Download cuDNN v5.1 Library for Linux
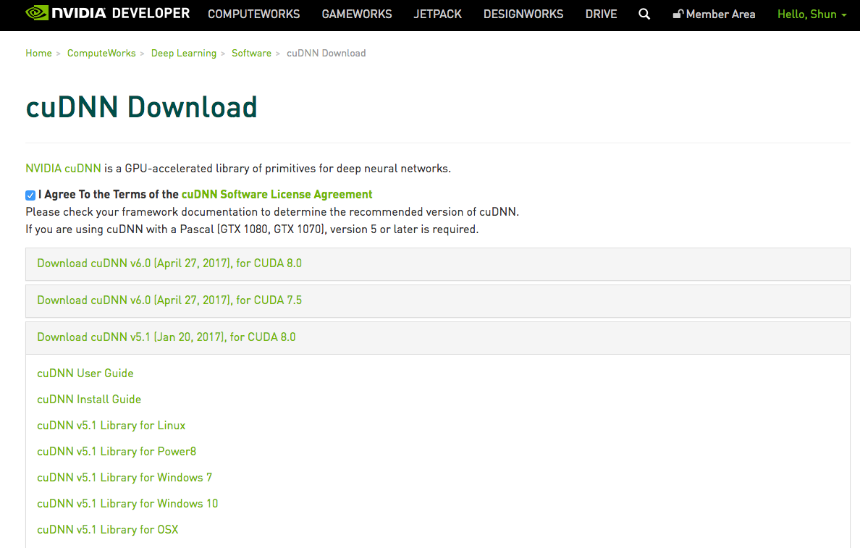This screenshot has height=548, width=860. pyautogui.click(x=111, y=425)
